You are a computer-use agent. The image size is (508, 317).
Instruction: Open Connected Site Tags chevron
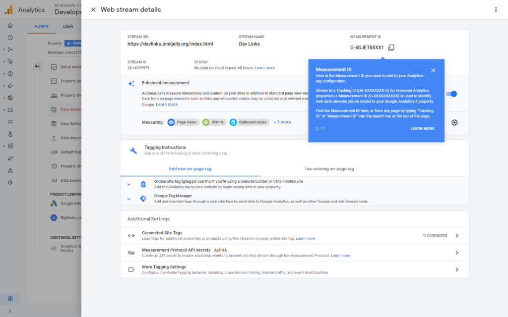pos(457,235)
